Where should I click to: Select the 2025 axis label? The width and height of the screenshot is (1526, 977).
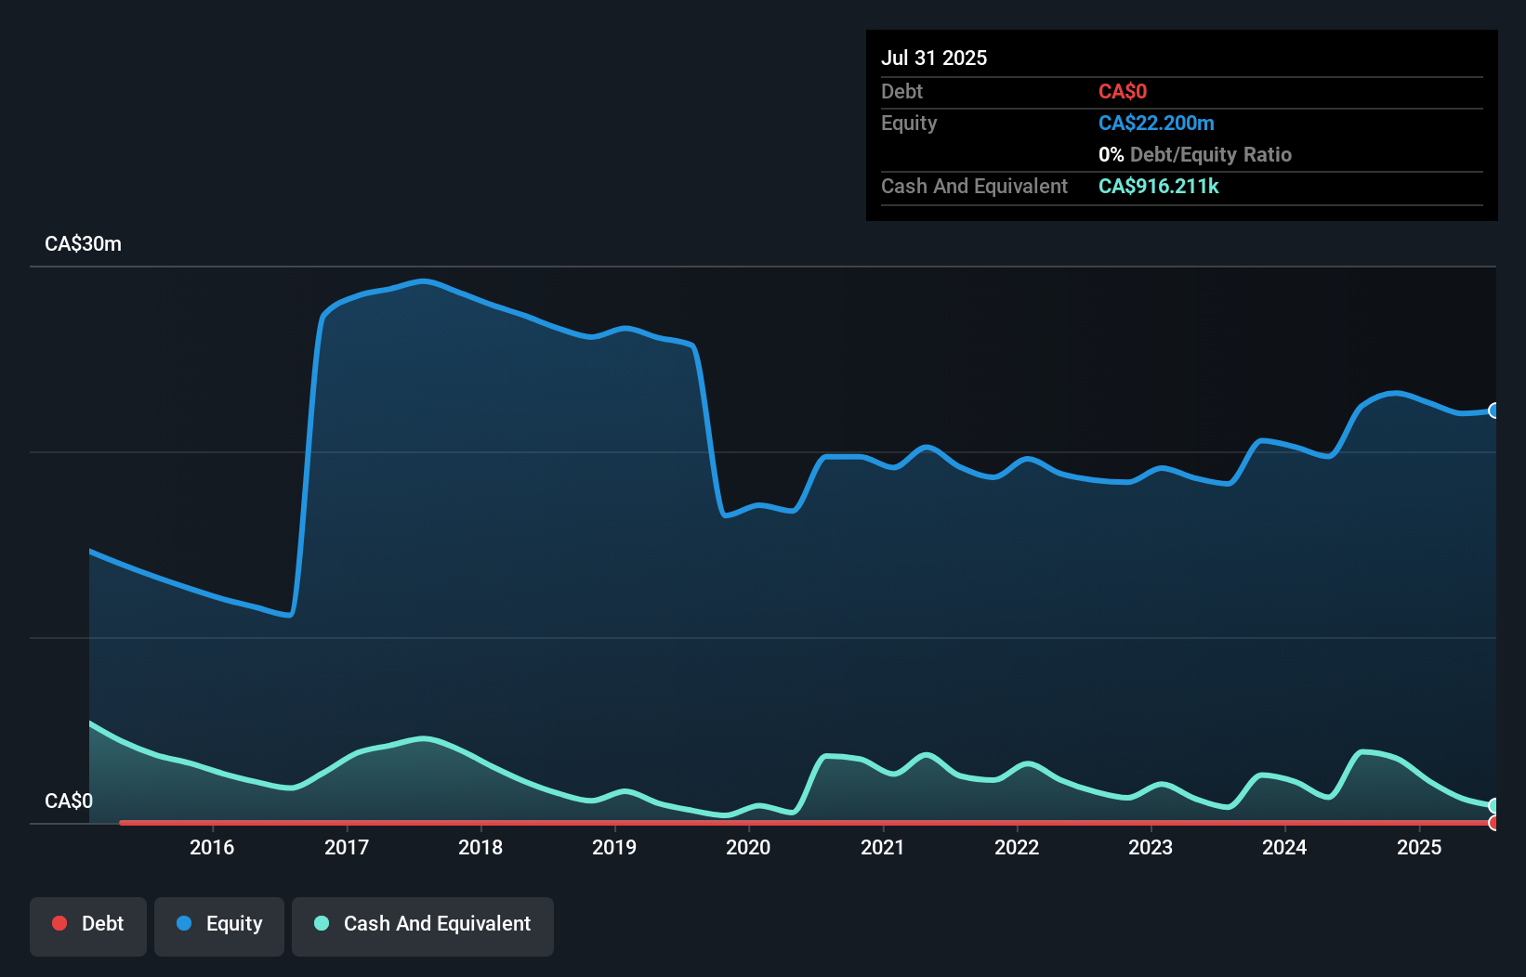(1419, 847)
